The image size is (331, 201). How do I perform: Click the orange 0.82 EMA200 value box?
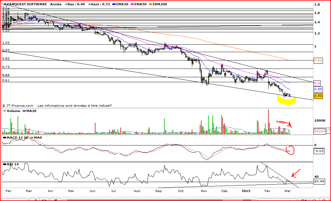318,60
